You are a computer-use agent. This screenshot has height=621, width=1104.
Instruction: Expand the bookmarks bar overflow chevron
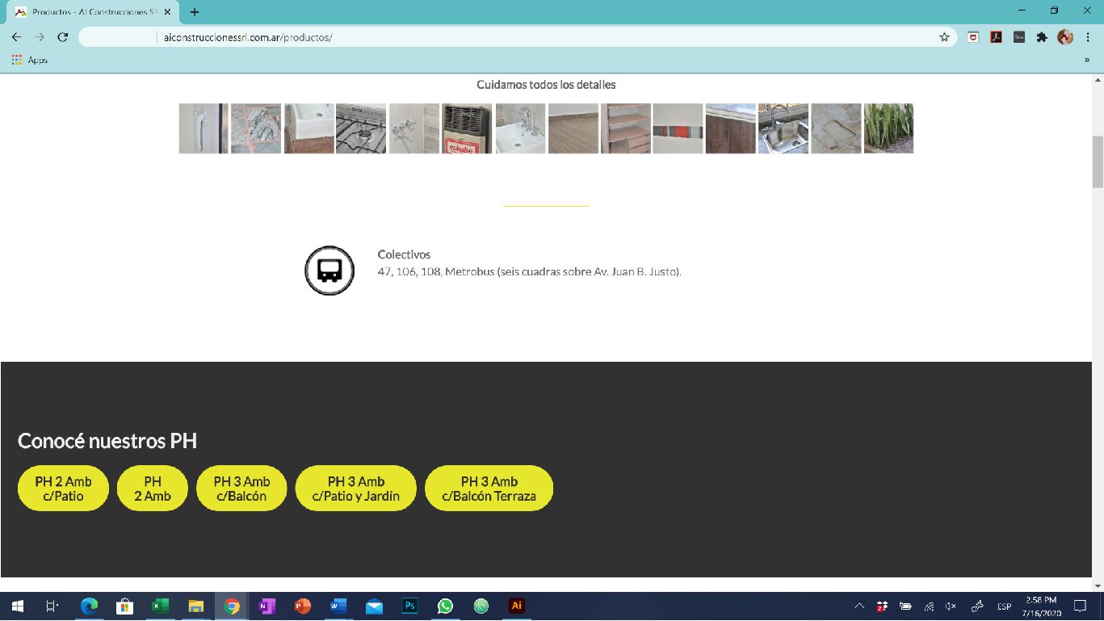pos(1087,60)
